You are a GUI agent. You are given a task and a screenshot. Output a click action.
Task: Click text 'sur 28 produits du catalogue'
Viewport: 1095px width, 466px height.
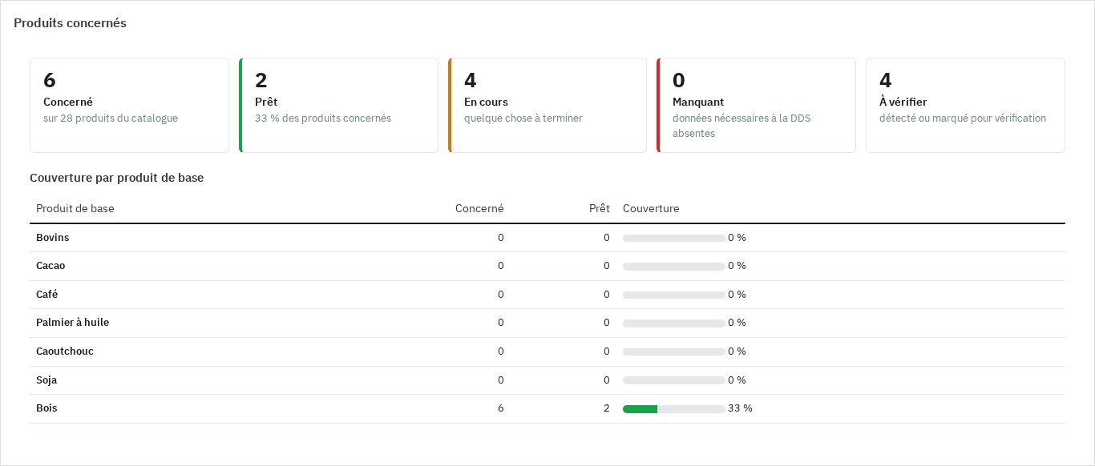pos(111,119)
